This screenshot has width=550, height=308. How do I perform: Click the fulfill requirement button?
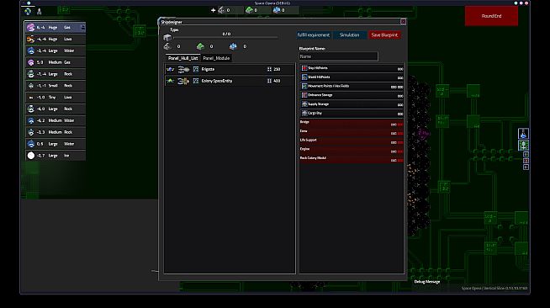click(x=313, y=35)
